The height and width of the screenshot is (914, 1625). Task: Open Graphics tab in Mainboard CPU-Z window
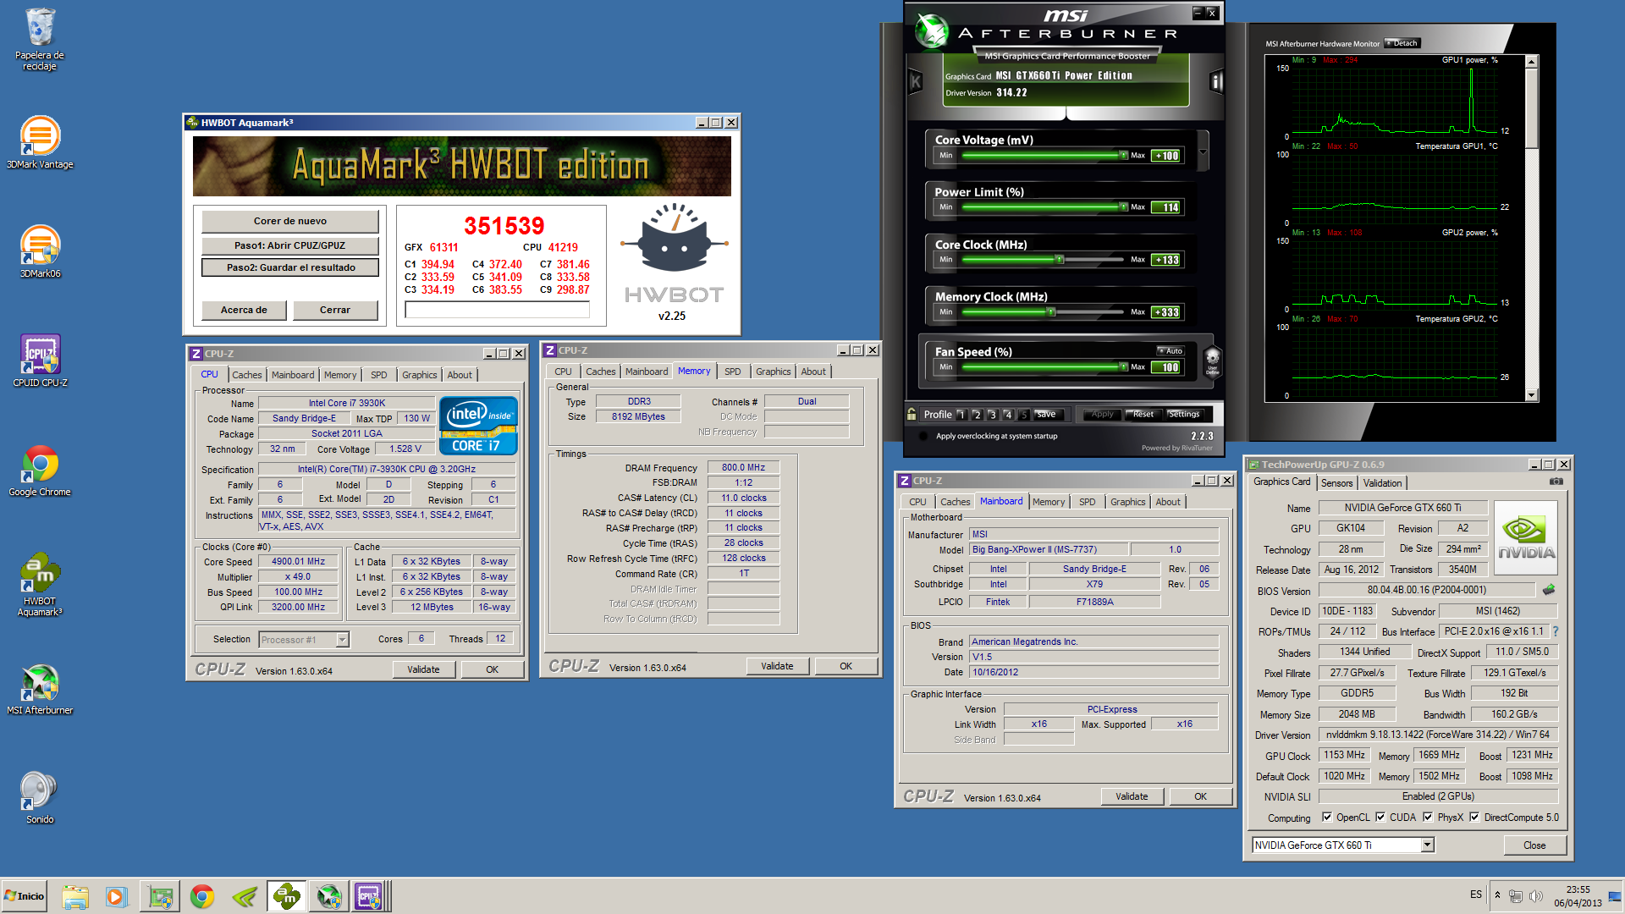1127,502
